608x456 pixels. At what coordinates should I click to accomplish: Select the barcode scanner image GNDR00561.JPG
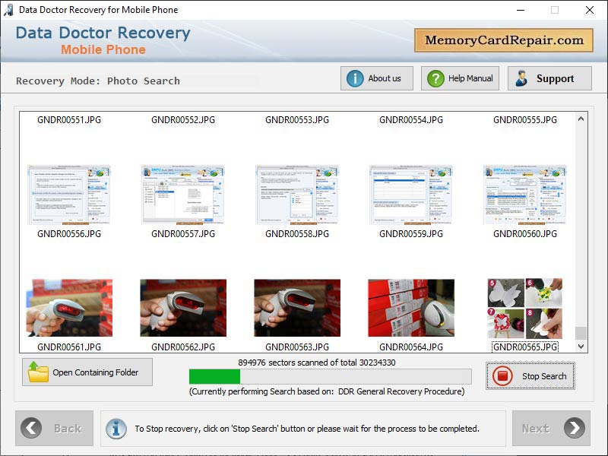(69, 307)
